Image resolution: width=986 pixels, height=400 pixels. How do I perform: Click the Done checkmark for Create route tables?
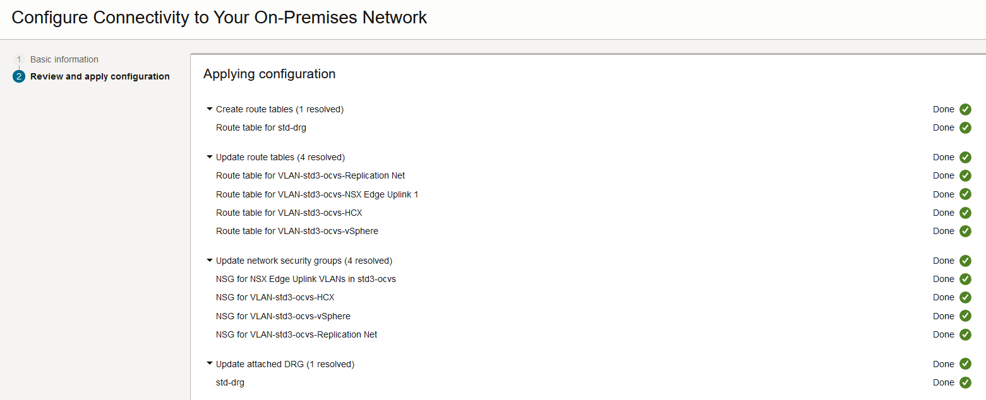point(965,109)
